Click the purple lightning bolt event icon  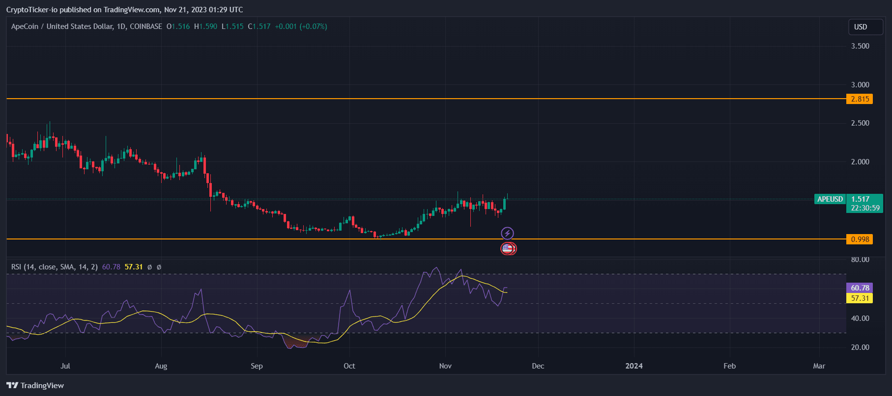tap(507, 233)
